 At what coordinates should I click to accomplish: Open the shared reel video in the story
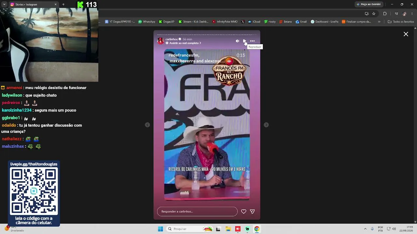point(207,125)
